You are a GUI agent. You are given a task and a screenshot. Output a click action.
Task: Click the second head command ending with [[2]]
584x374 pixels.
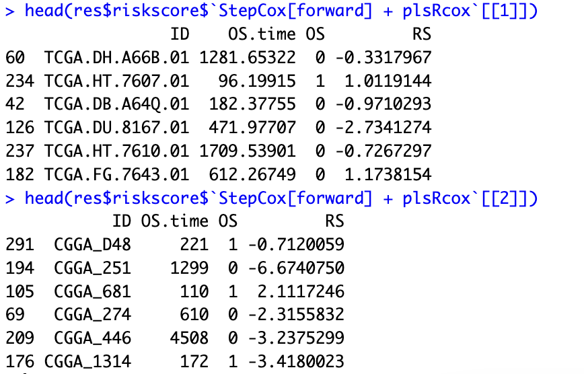coord(281,198)
